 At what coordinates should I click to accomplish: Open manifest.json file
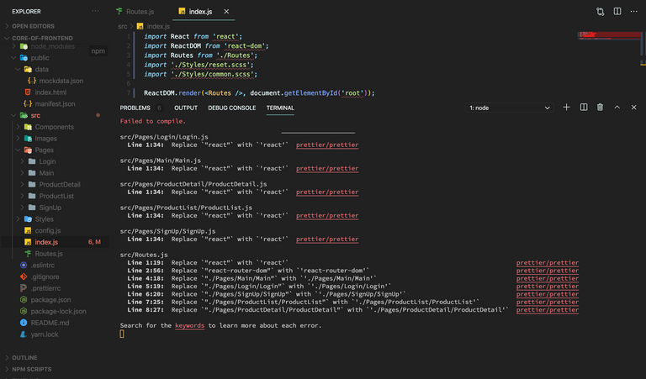click(55, 103)
